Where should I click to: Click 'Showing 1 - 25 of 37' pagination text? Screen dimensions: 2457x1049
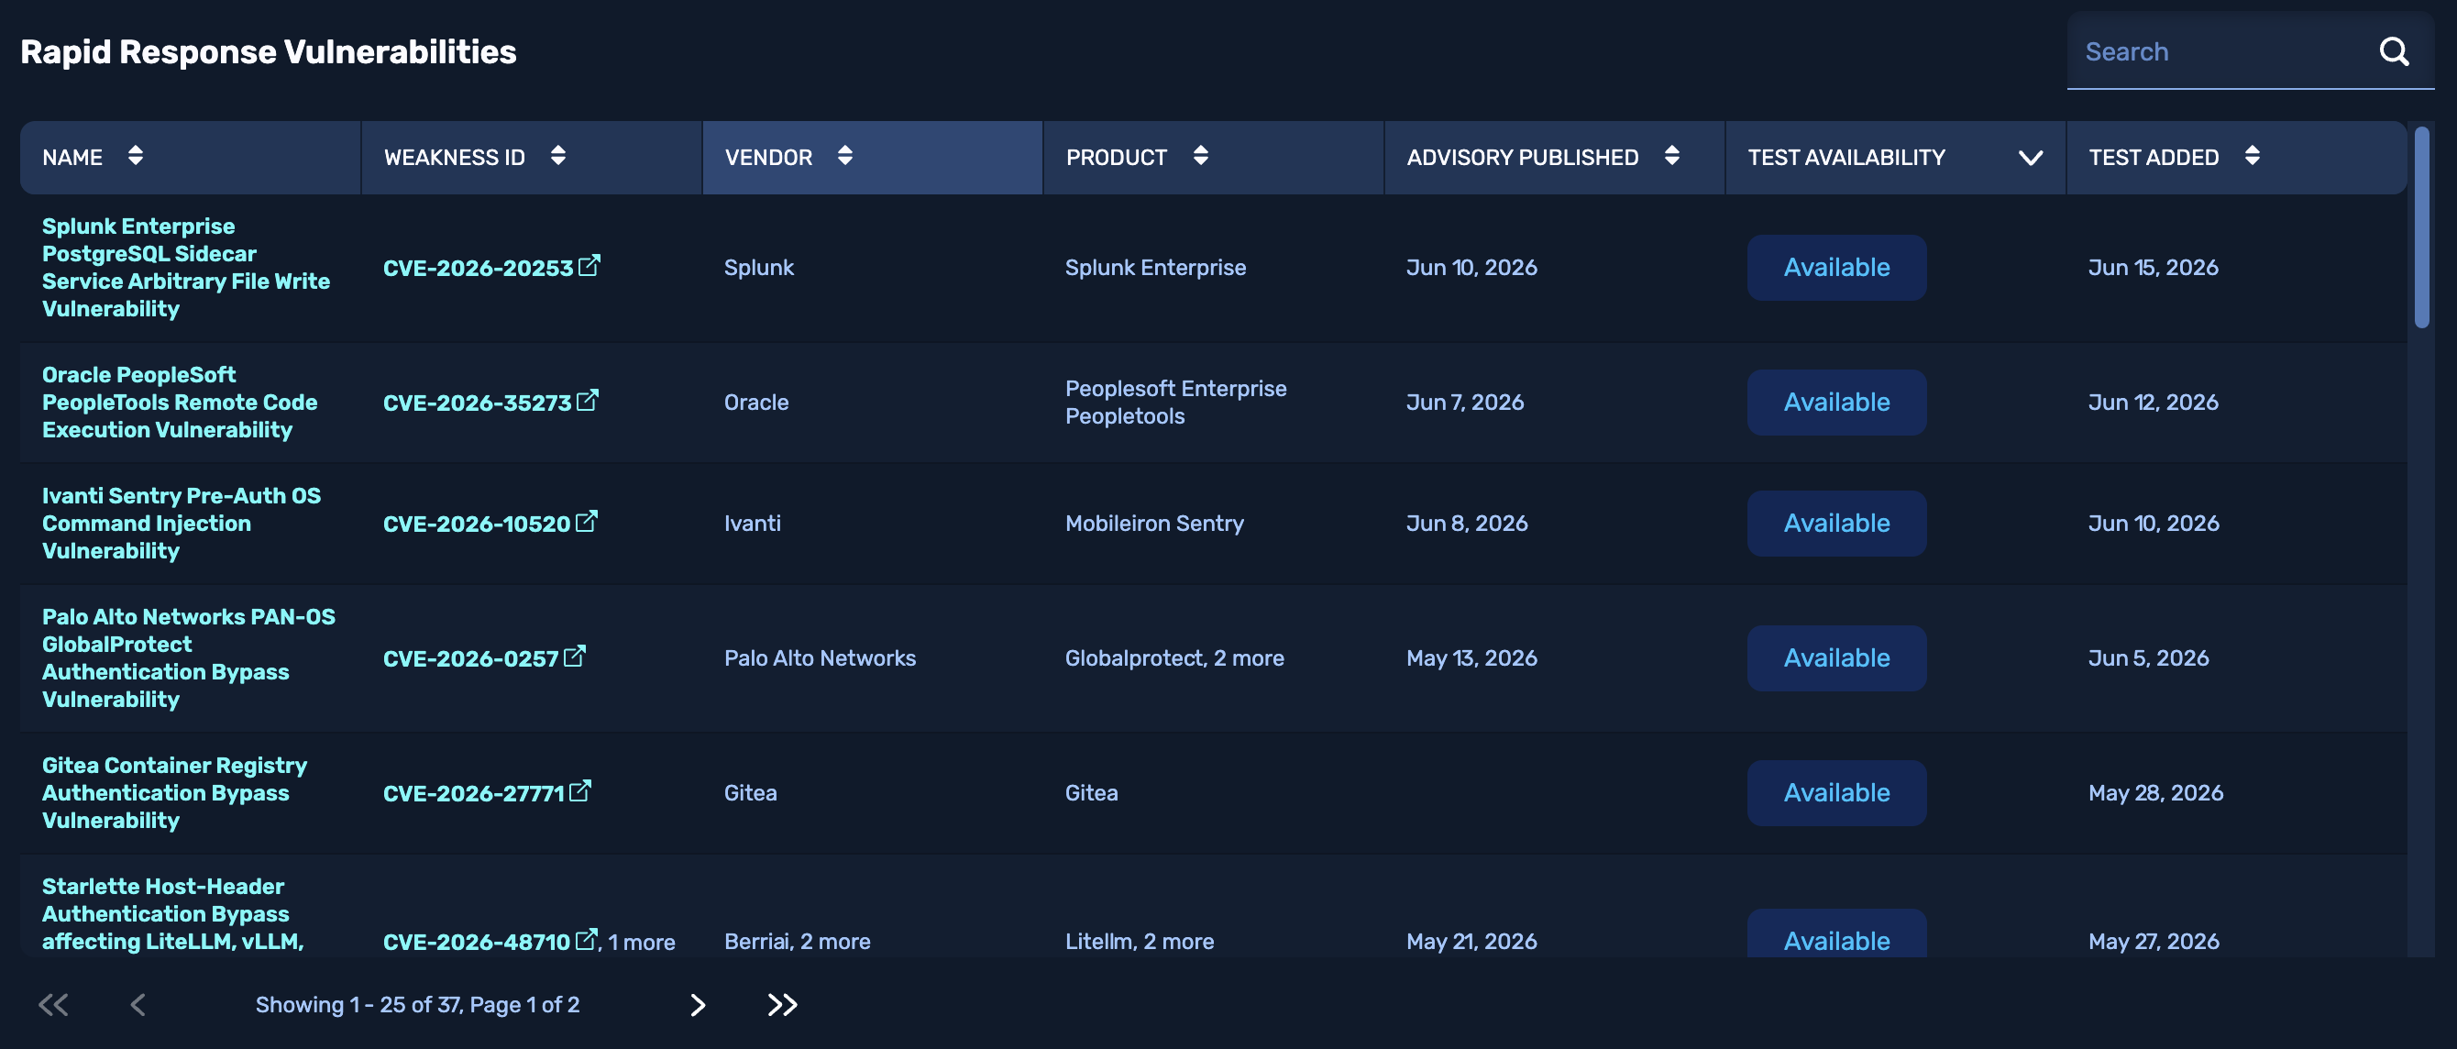pyautogui.click(x=359, y=1004)
